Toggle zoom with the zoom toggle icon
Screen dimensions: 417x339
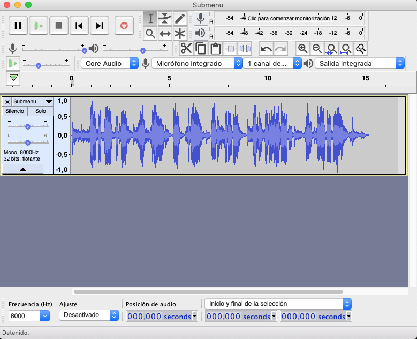361,49
